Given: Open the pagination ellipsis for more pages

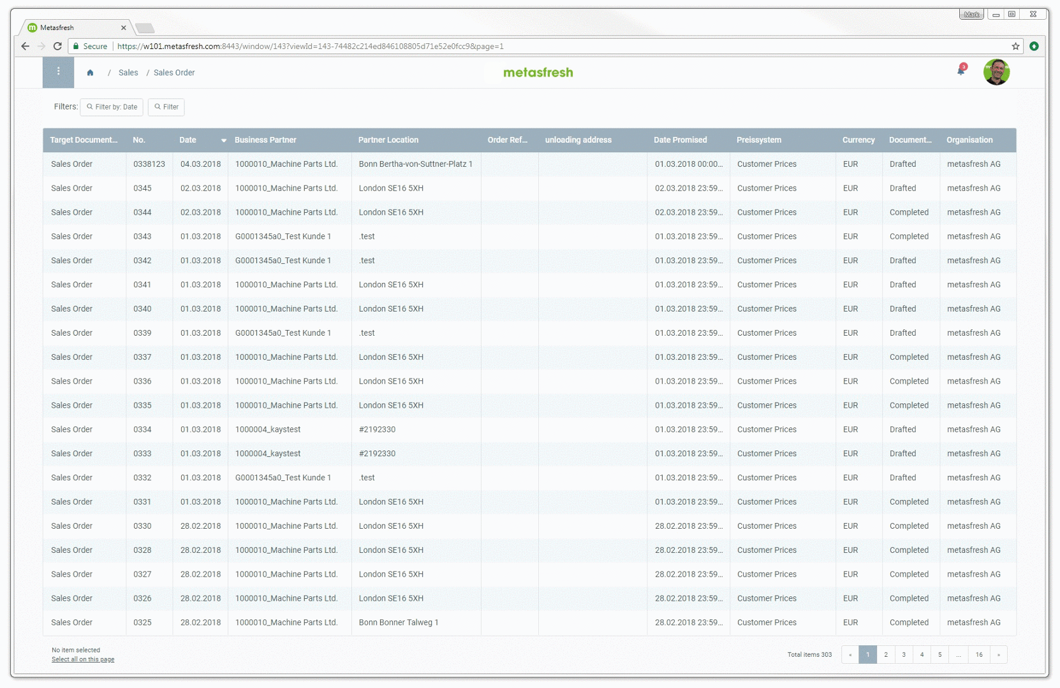Looking at the screenshot, I should pyautogui.click(x=959, y=655).
